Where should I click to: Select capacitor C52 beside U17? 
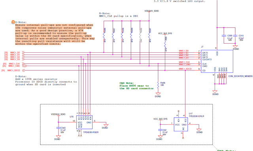[160, 130]
